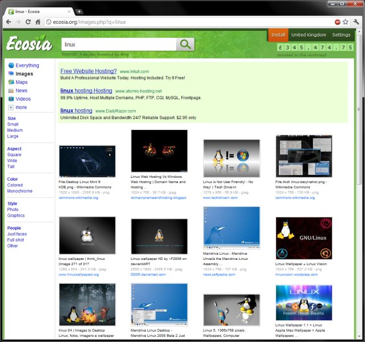
Task: Click the newspaper icon beside News
Action: [x=11, y=91]
